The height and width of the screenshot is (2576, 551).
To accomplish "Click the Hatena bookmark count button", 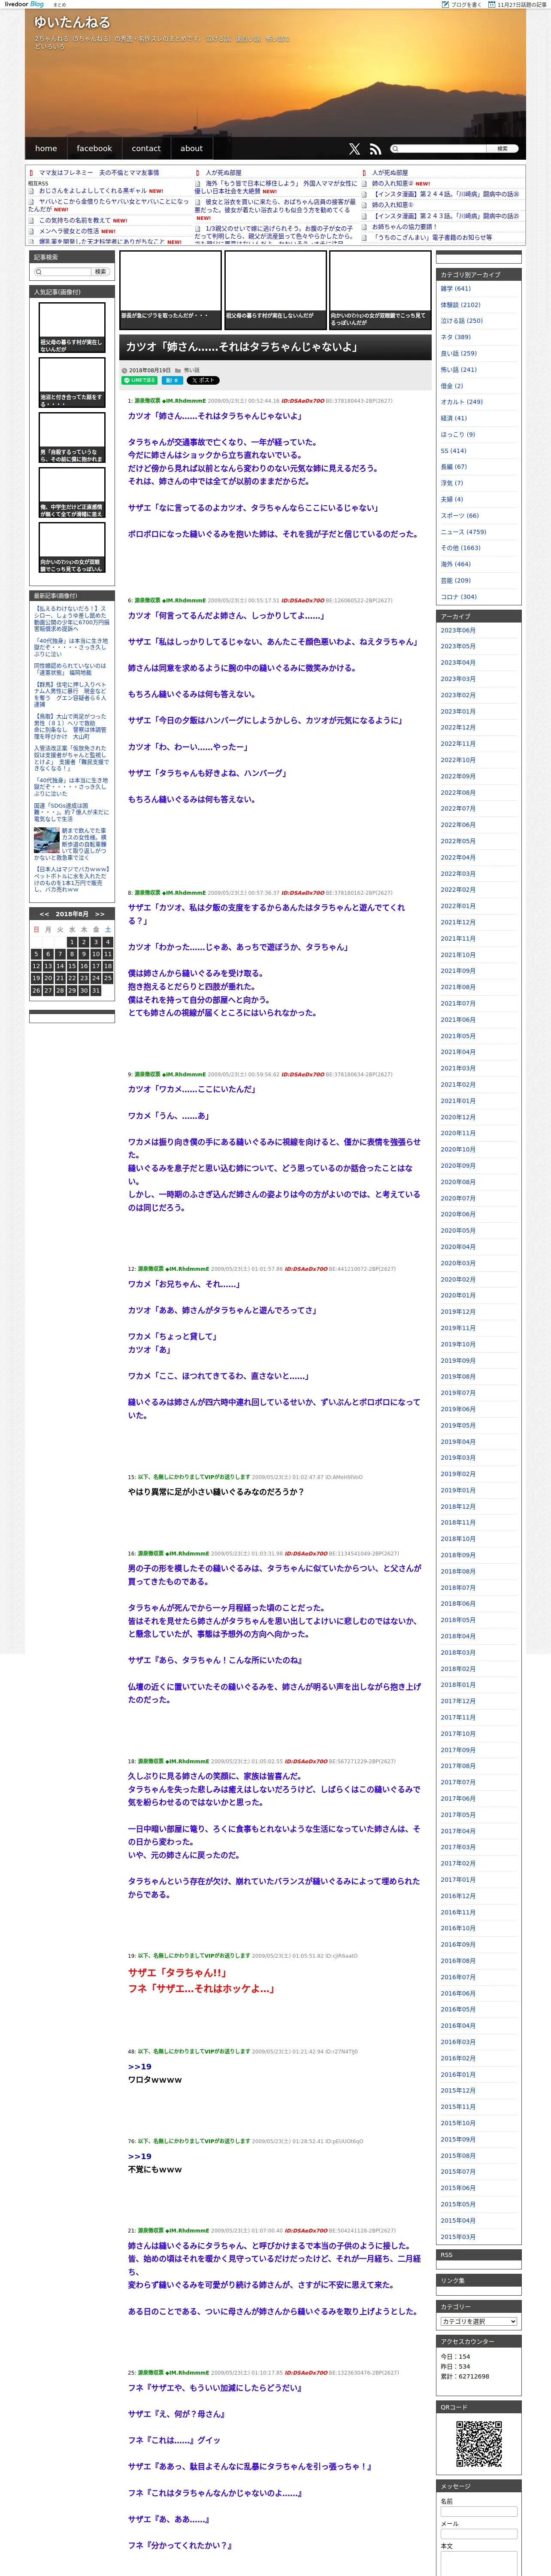I will (172, 380).
